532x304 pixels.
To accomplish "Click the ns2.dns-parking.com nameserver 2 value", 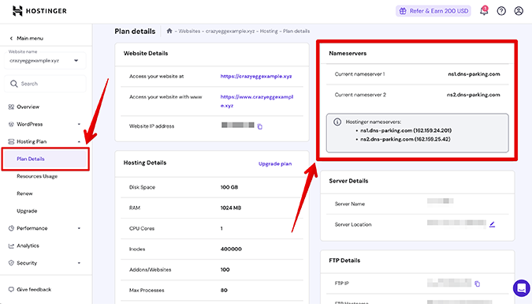I will (474, 95).
